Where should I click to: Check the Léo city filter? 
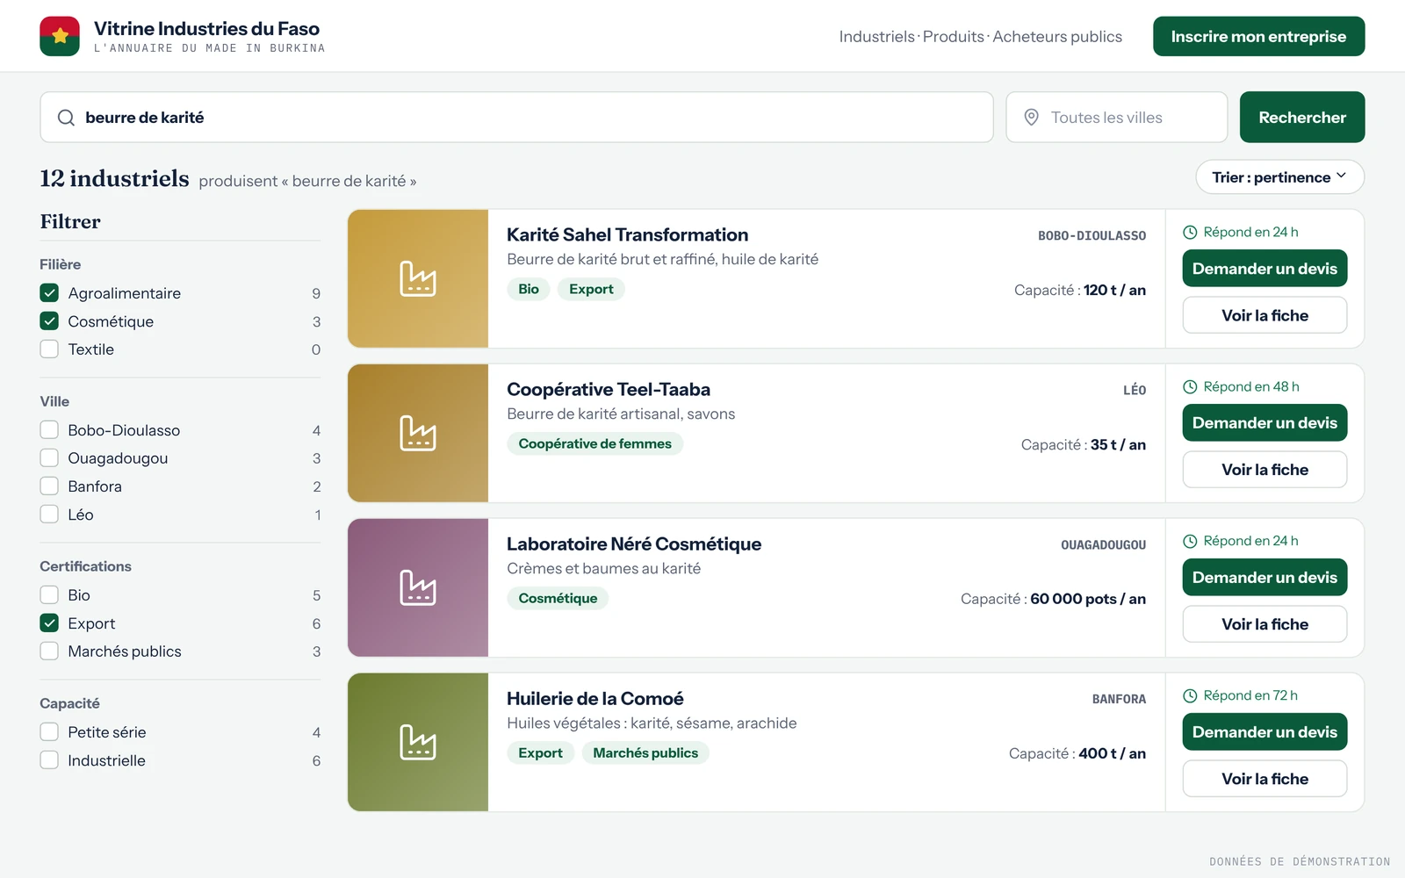[x=49, y=515]
